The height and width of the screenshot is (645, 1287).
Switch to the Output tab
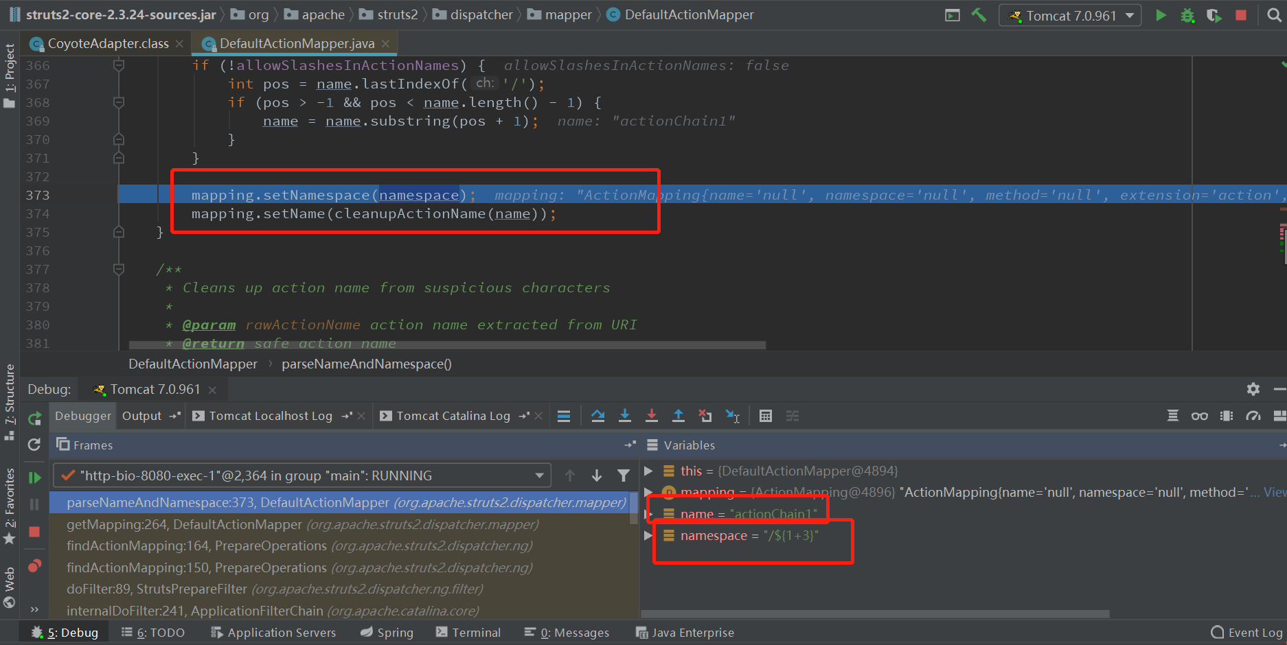pos(141,416)
